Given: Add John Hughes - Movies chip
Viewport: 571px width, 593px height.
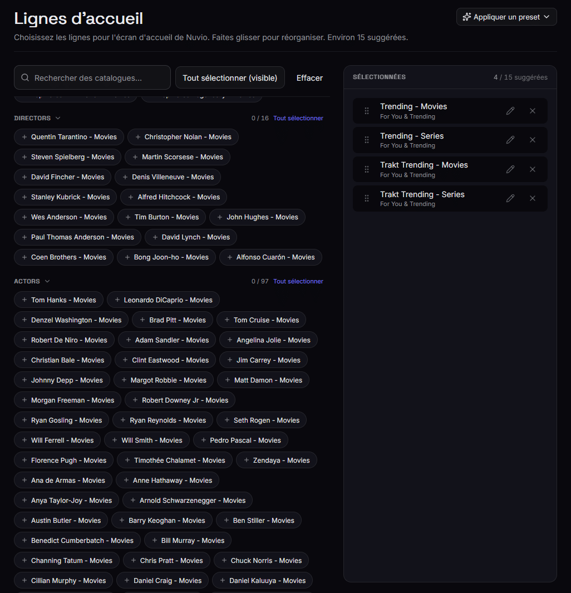Looking at the screenshot, I should [257, 217].
